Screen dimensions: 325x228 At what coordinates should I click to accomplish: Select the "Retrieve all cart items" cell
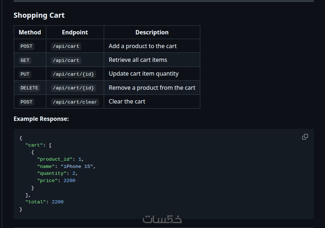click(x=138, y=60)
